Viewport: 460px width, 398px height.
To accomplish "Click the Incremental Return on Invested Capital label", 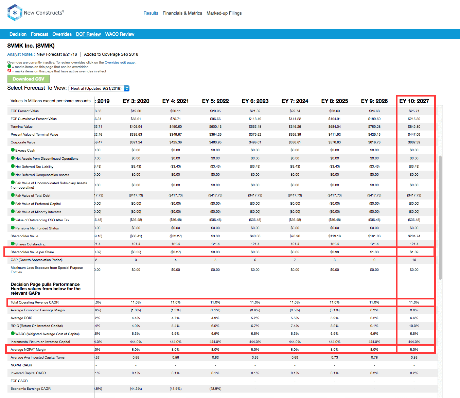I will click(40, 342).
